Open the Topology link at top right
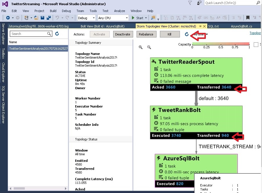Image resolution: width=262 pixels, height=193 pixels. pyautogui.click(x=255, y=33)
